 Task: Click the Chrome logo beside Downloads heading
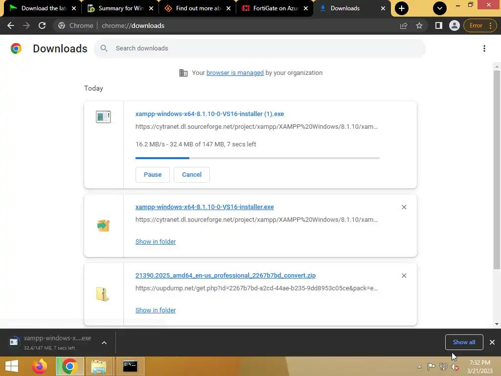click(16, 48)
